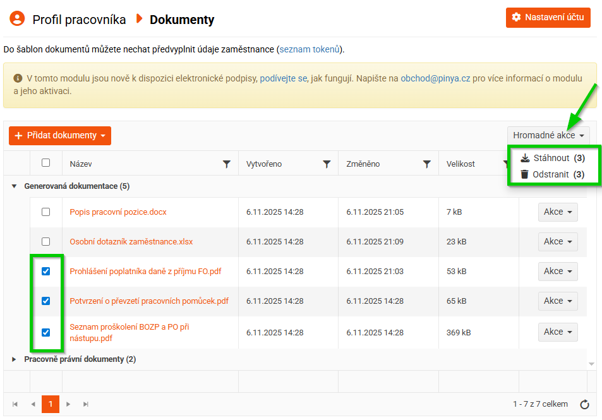Click the refresh icon beside the pager

[584, 404]
